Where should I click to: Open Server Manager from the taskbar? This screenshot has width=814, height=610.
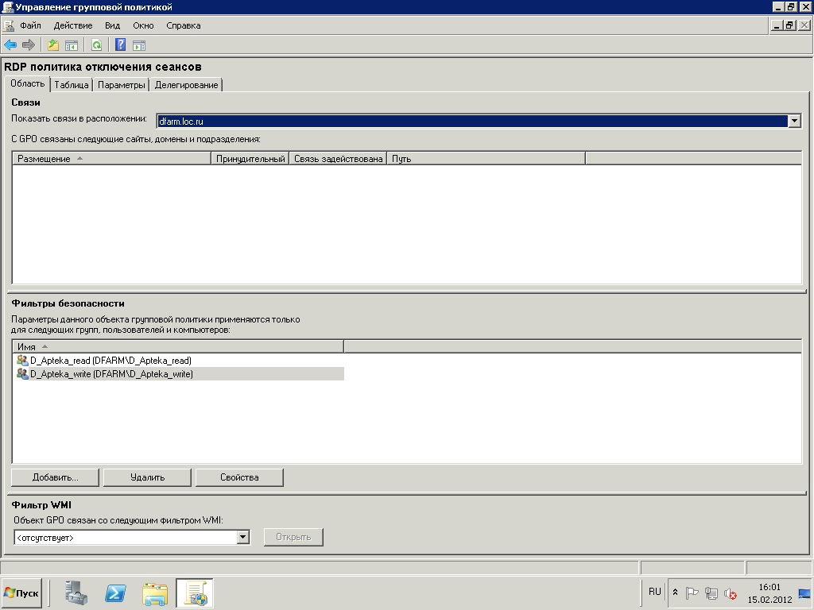[76, 593]
